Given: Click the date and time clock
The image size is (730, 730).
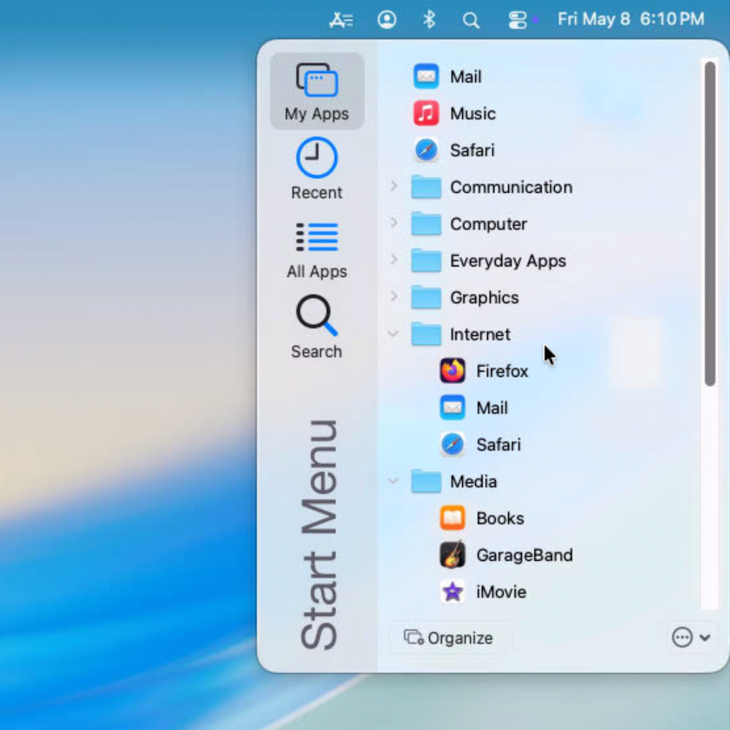Looking at the screenshot, I should (631, 20).
